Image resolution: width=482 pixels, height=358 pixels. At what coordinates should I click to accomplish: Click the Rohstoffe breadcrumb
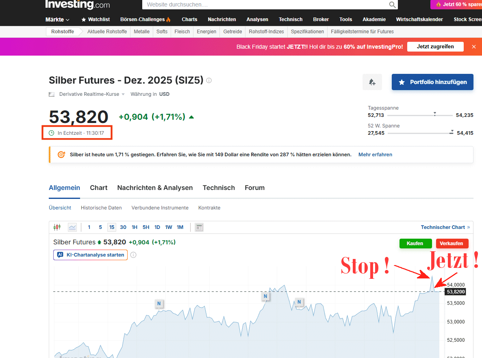click(63, 32)
